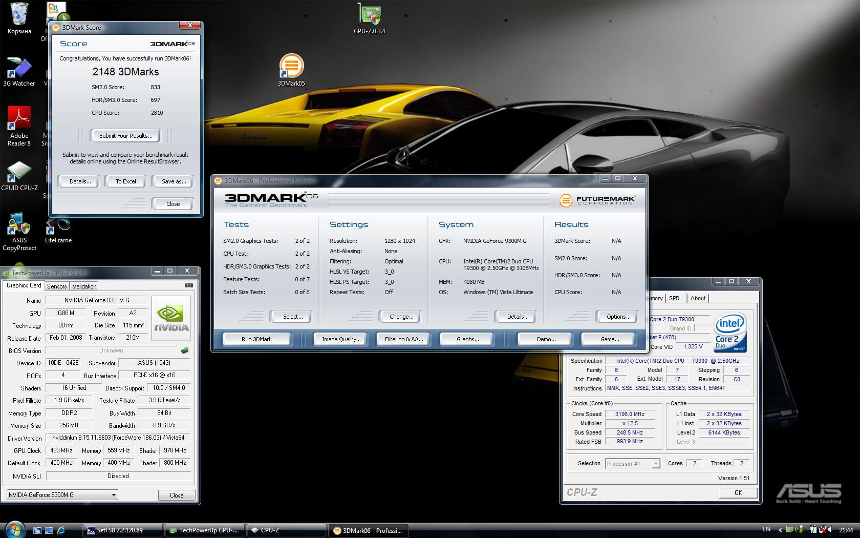Open Image Quality tool
Screen dimensions: 860x538
[341, 339]
